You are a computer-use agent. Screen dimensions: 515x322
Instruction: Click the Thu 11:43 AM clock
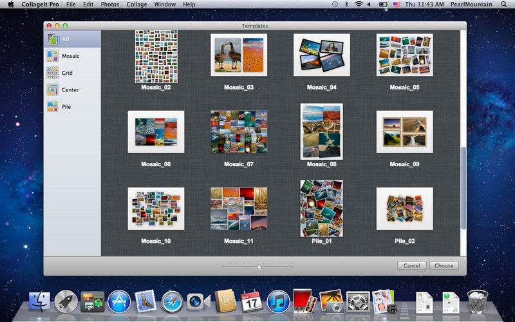coord(424,5)
